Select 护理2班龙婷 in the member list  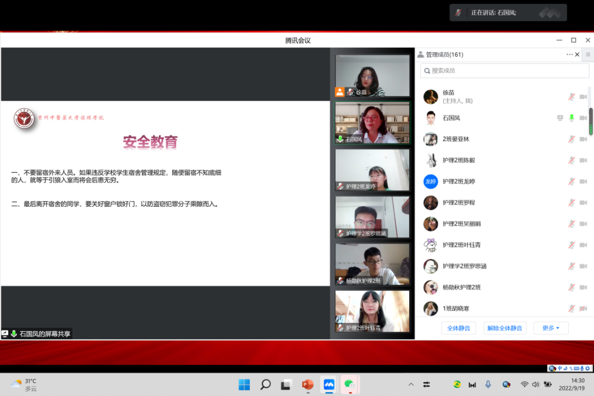[x=459, y=182]
